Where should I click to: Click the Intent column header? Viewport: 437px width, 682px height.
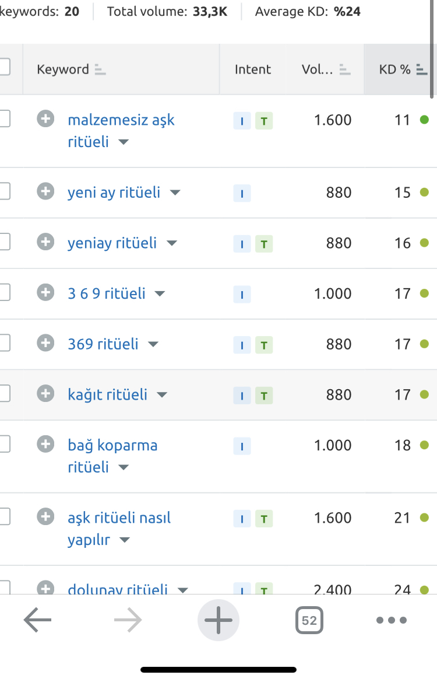pyautogui.click(x=253, y=69)
